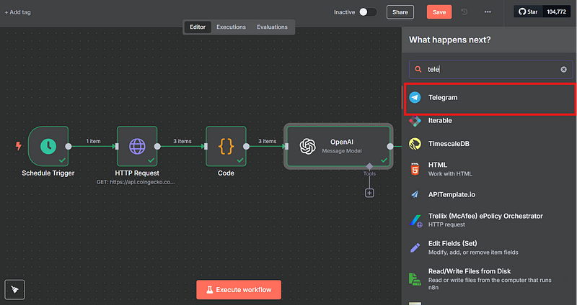The height and width of the screenshot is (305, 577).
Task: Click the Code node output connector
Action: [246, 147]
